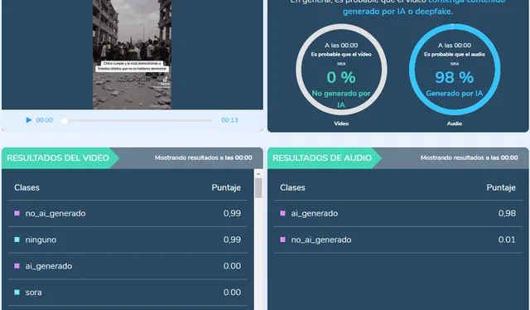The width and height of the screenshot is (530, 310).
Task: Click the 0 % video result circle
Action: [x=341, y=70]
